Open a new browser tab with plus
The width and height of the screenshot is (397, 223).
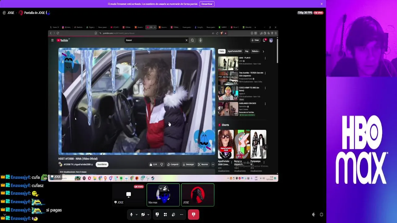(255, 27)
